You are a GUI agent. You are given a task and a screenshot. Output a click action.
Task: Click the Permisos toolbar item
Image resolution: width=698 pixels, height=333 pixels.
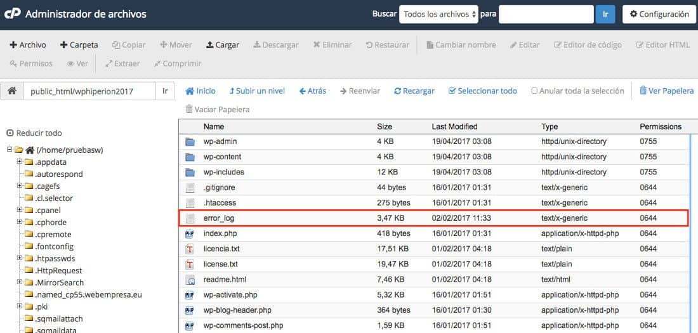pos(31,63)
